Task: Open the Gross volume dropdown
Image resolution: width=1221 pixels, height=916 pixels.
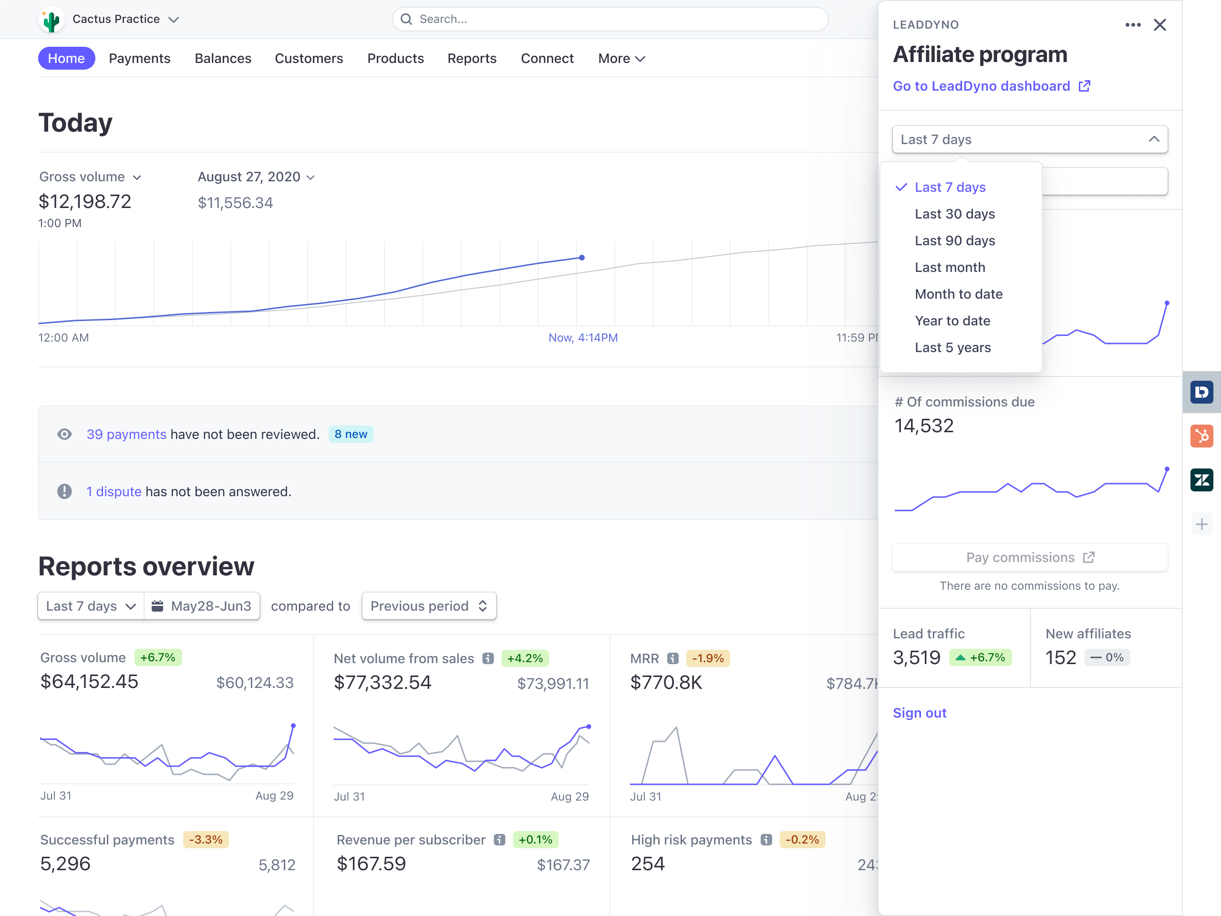Action: (90, 177)
